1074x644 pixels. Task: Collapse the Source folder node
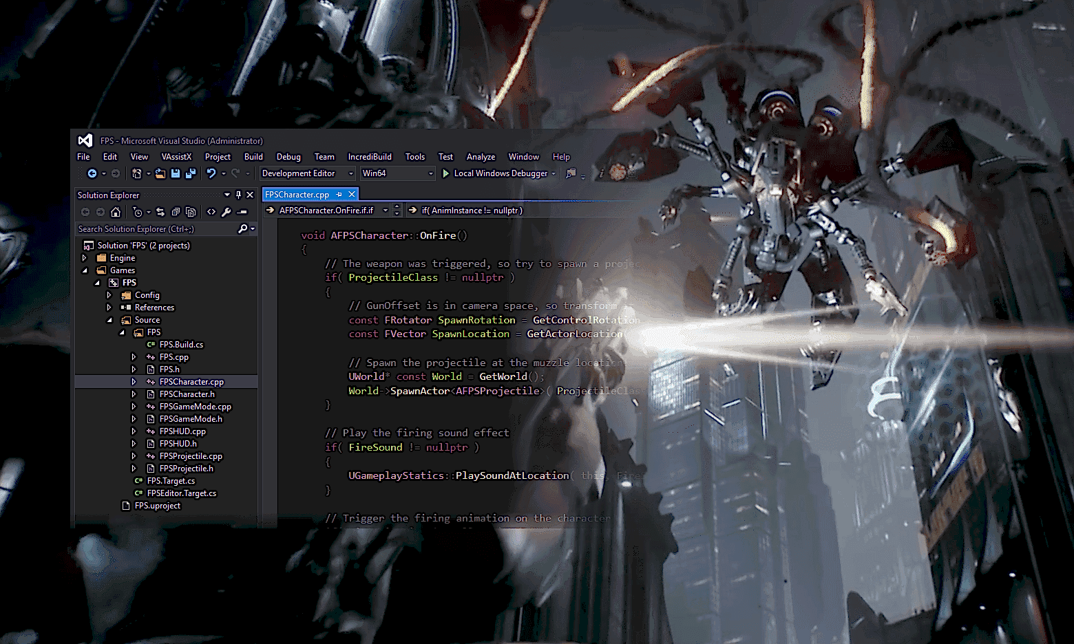pos(109,320)
